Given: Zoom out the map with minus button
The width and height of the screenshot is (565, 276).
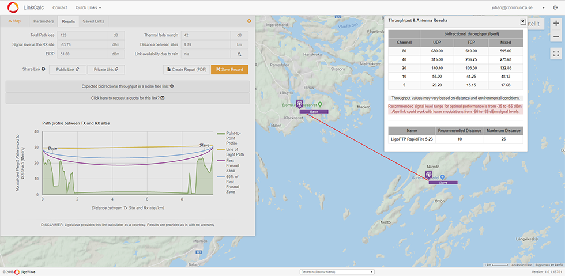Looking at the screenshot, I should click(556, 36).
